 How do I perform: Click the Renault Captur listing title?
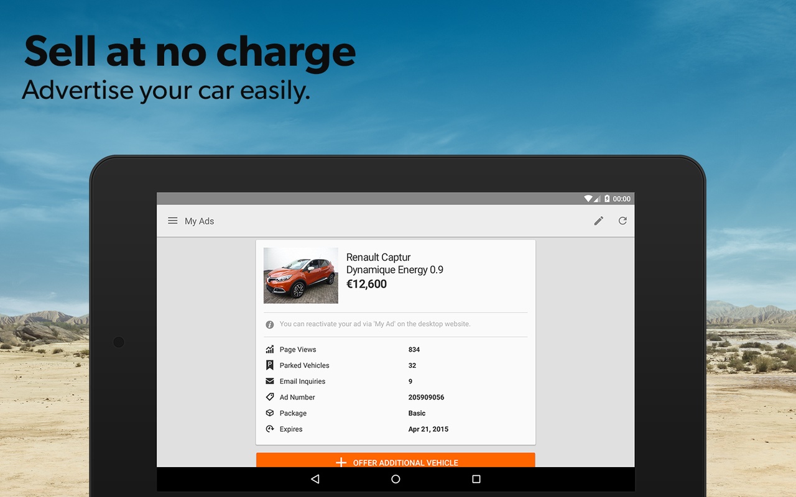pyautogui.click(x=378, y=257)
